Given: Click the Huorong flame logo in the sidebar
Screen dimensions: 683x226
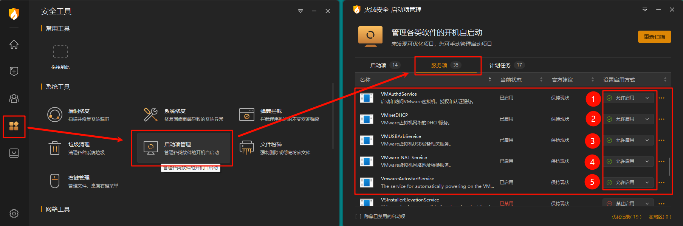Looking at the screenshot, I should pyautogui.click(x=14, y=14).
